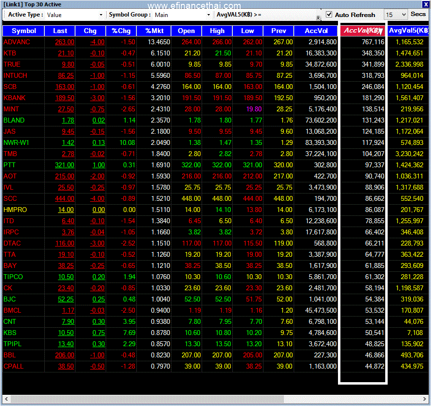Toggle the Auto Refresh checkbox
This screenshot has width=431, height=406.
pos(329,14)
